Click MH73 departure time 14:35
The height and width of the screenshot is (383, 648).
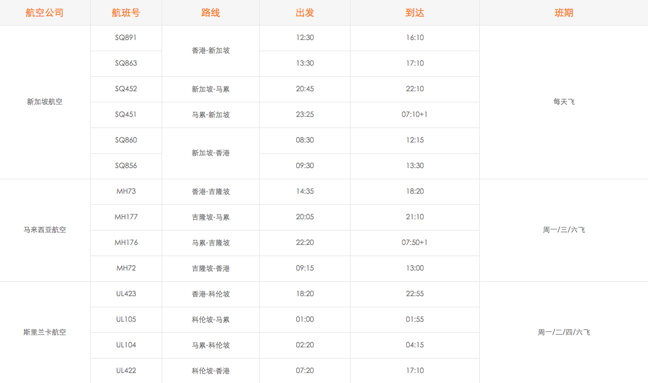pos(305,191)
